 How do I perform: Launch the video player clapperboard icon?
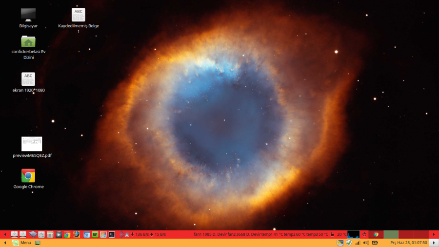[59, 234]
